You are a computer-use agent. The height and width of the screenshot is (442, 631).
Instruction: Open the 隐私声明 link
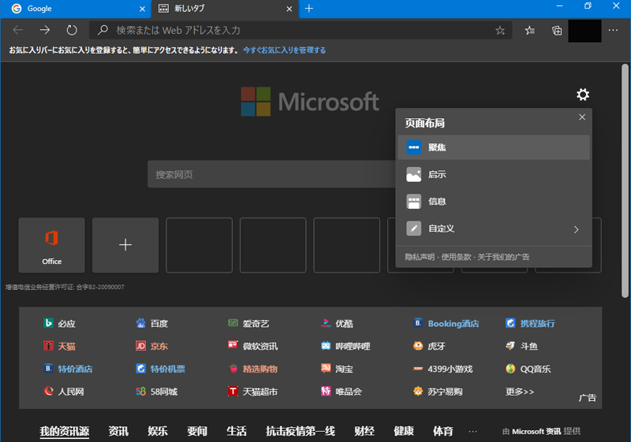420,257
